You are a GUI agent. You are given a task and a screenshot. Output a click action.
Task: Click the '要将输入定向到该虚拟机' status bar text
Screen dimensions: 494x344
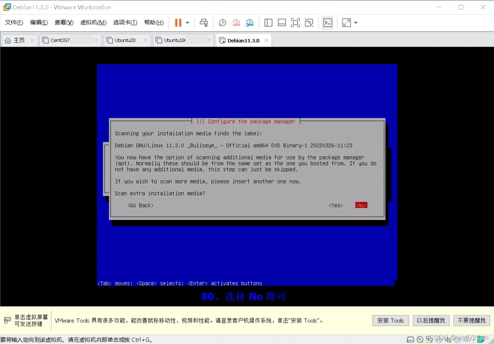[77, 340]
